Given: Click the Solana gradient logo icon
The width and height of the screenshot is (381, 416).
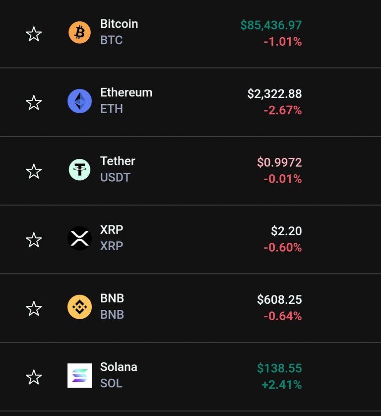Looking at the screenshot, I should tap(79, 375).
